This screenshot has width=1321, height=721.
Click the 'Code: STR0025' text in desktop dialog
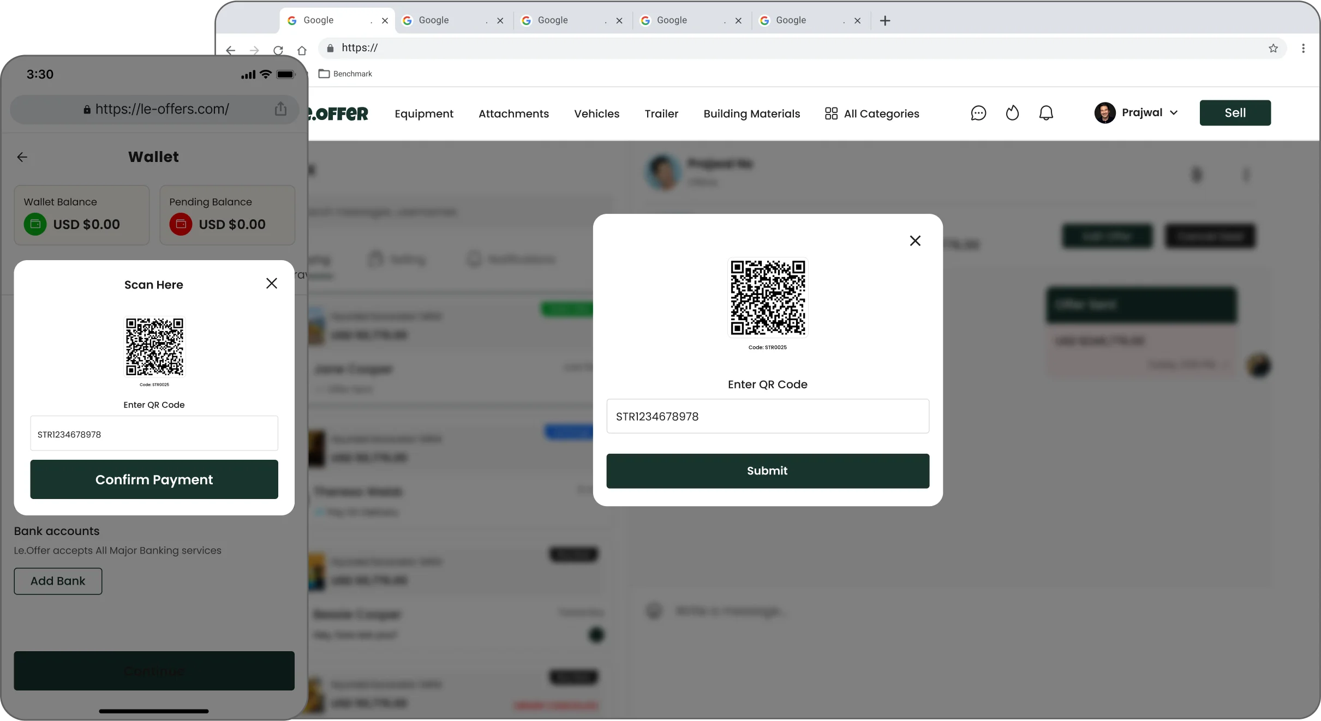[768, 347]
